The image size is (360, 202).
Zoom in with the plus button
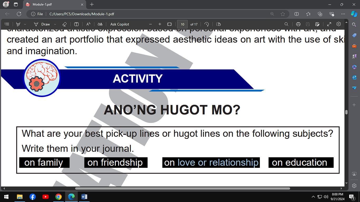coord(160,24)
